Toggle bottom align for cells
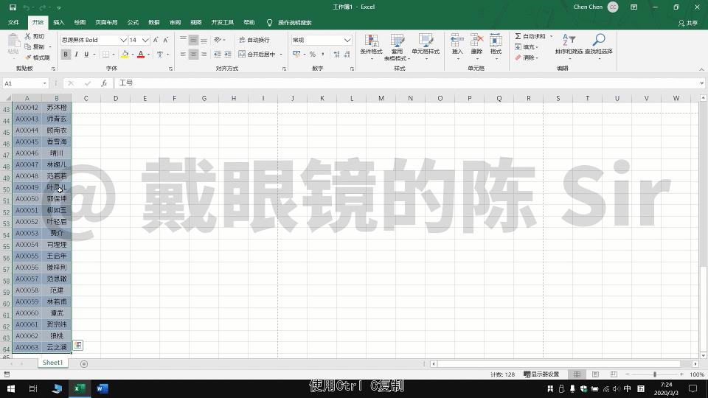708x398 pixels. (x=204, y=40)
